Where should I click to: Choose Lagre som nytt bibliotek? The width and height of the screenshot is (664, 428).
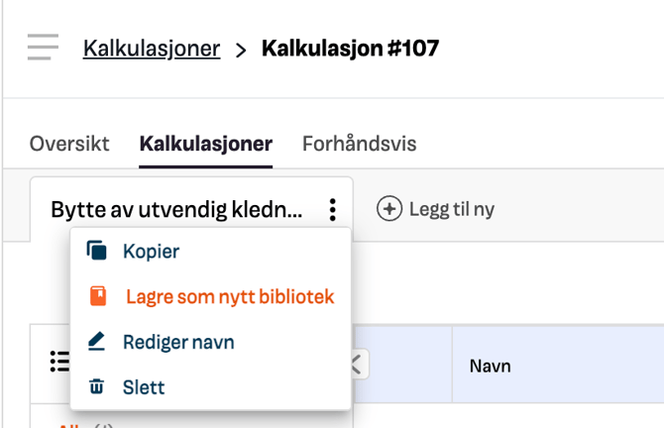tap(229, 296)
